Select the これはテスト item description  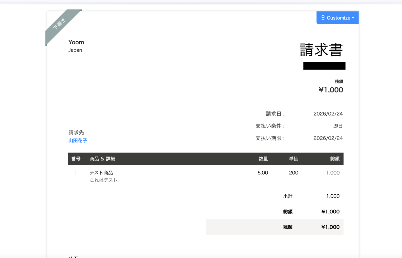[104, 180]
